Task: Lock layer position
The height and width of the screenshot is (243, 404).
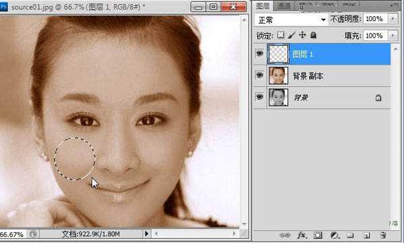Action: [302, 35]
